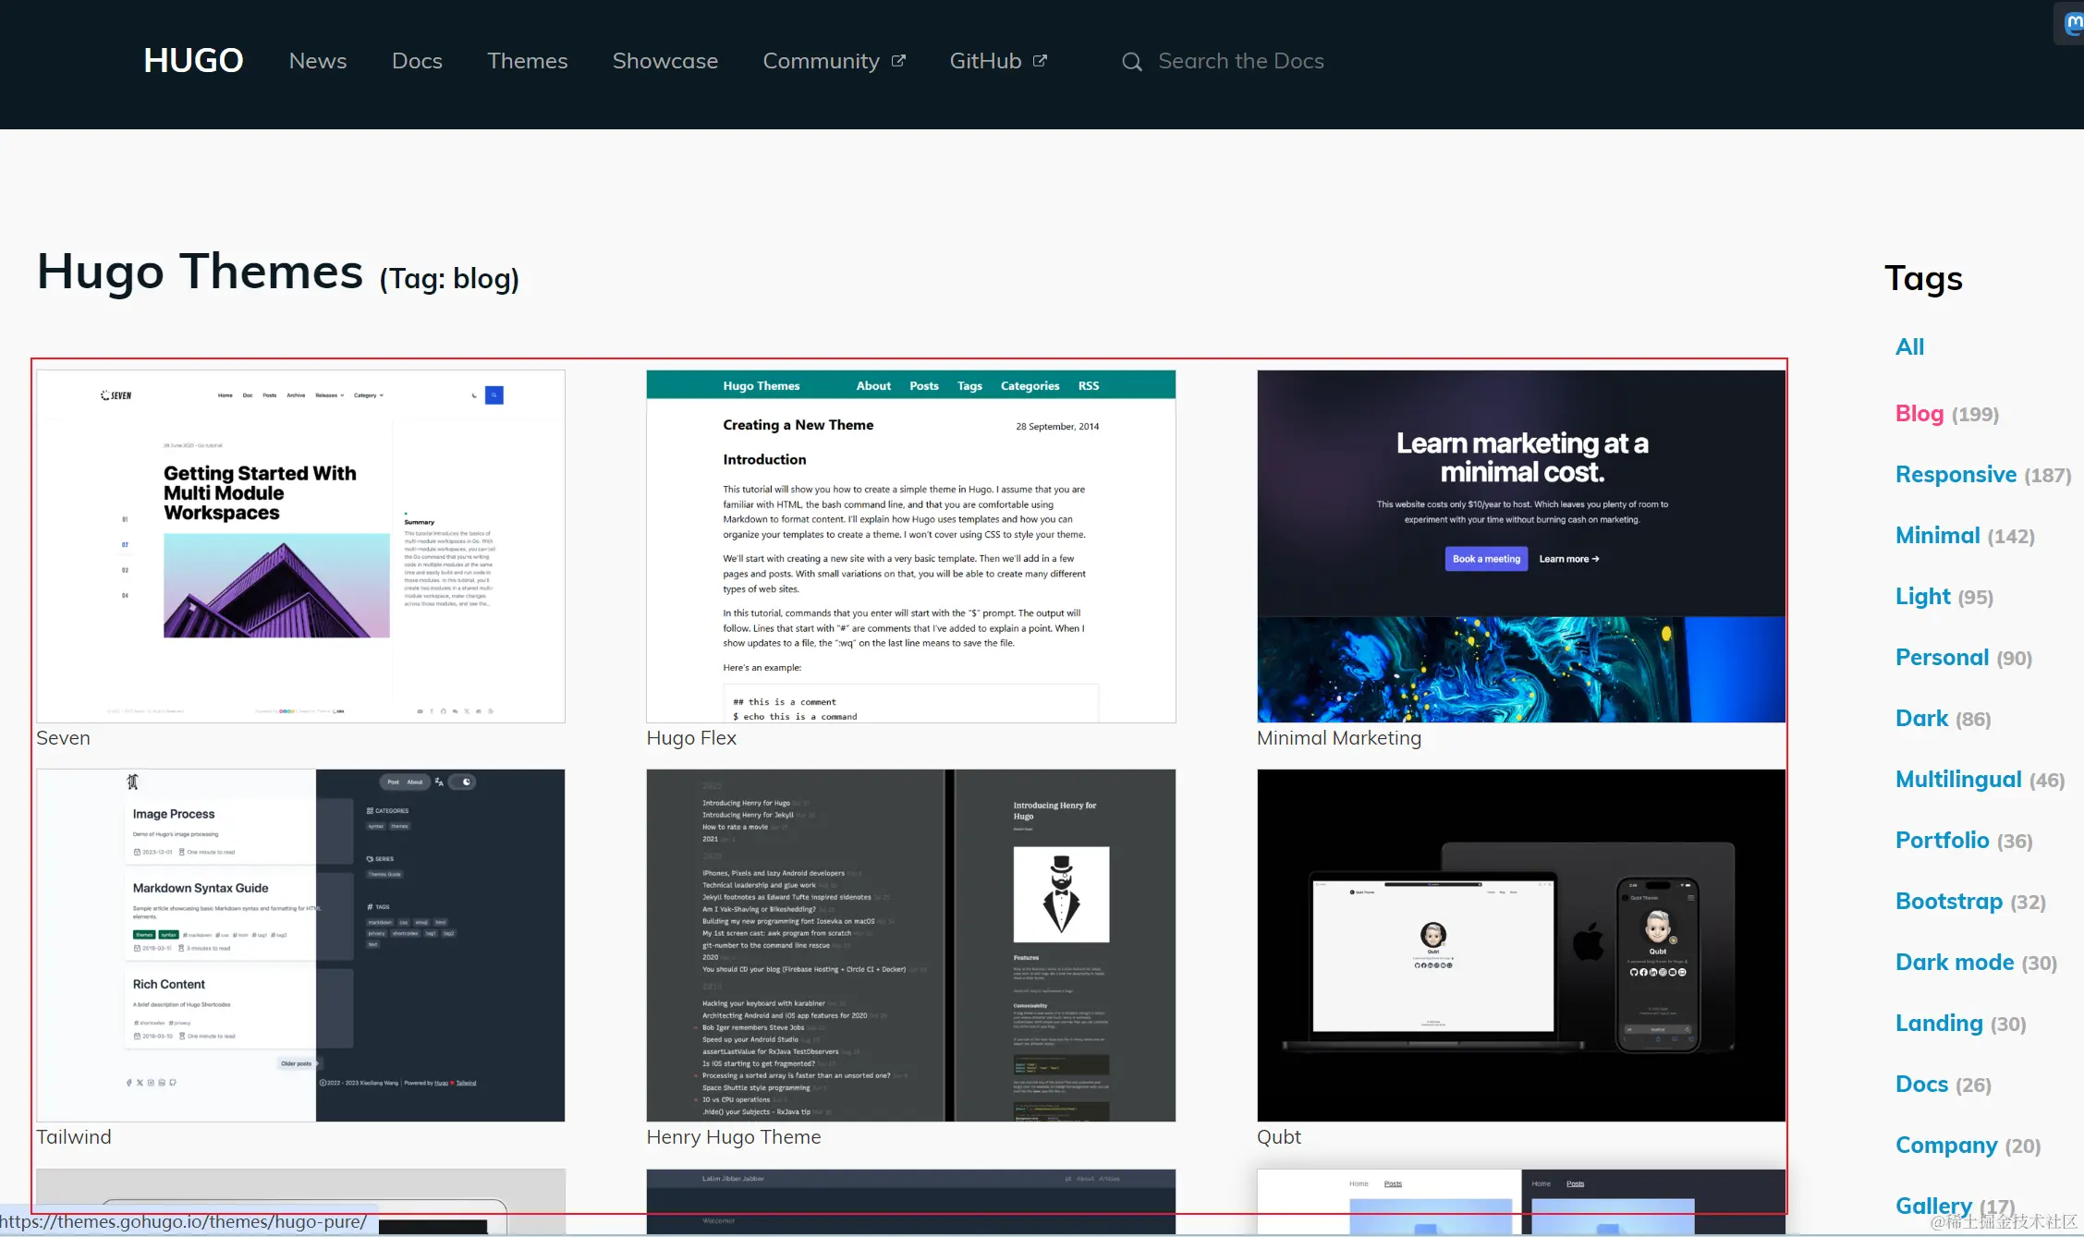Go to the Themes nav page

coord(528,61)
